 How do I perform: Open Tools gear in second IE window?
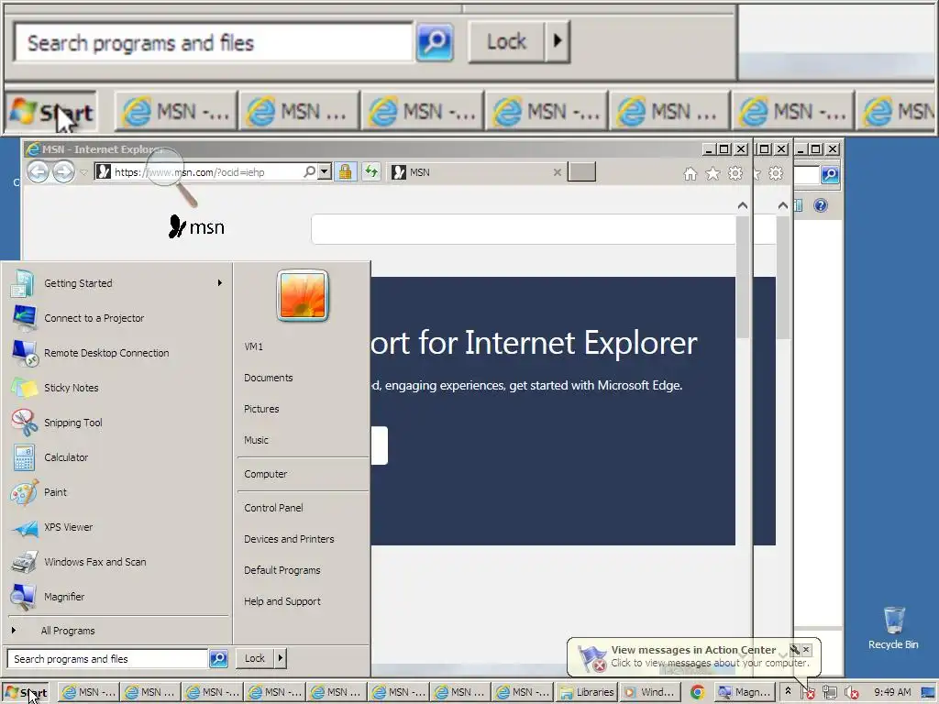[x=776, y=173]
